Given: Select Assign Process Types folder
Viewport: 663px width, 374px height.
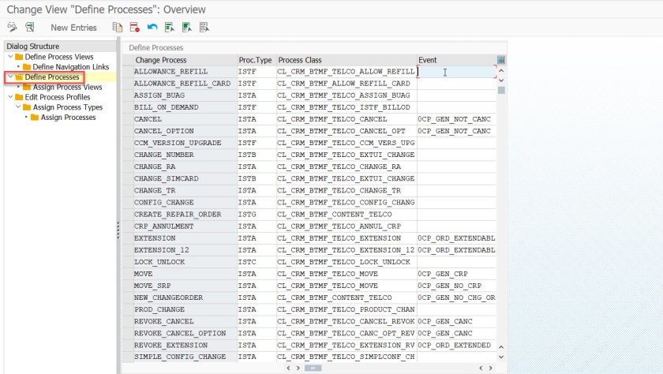Looking at the screenshot, I should tap(67, 107).
